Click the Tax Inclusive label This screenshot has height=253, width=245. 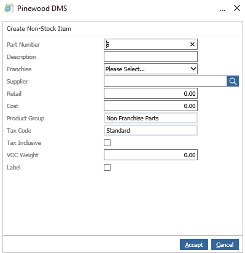click(x=24, y=142)
